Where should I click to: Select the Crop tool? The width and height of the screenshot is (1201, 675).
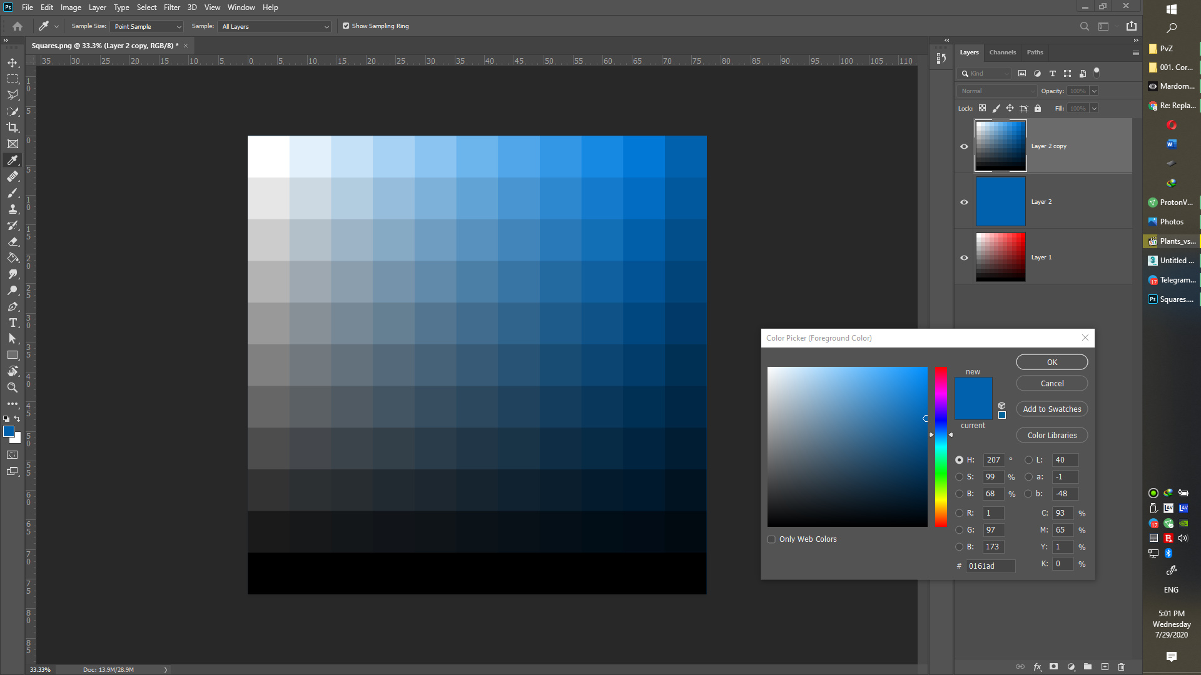click(13, 127)
